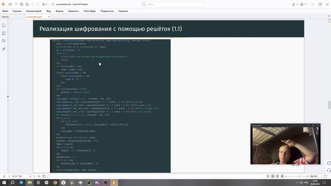Click the ENG language indicator
The width and height of the screenshot is (331, 186).
click(x=306, y=182)
